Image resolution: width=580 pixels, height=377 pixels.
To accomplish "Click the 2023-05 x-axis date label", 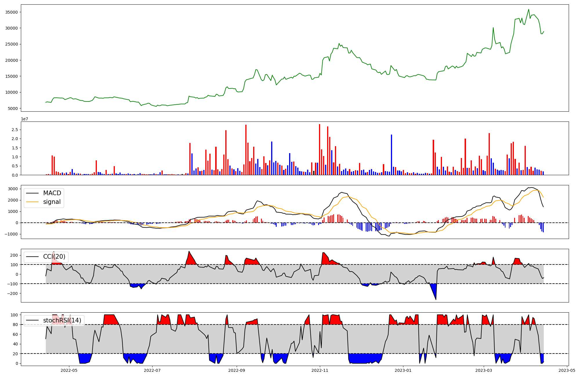I will click(567, 370).
